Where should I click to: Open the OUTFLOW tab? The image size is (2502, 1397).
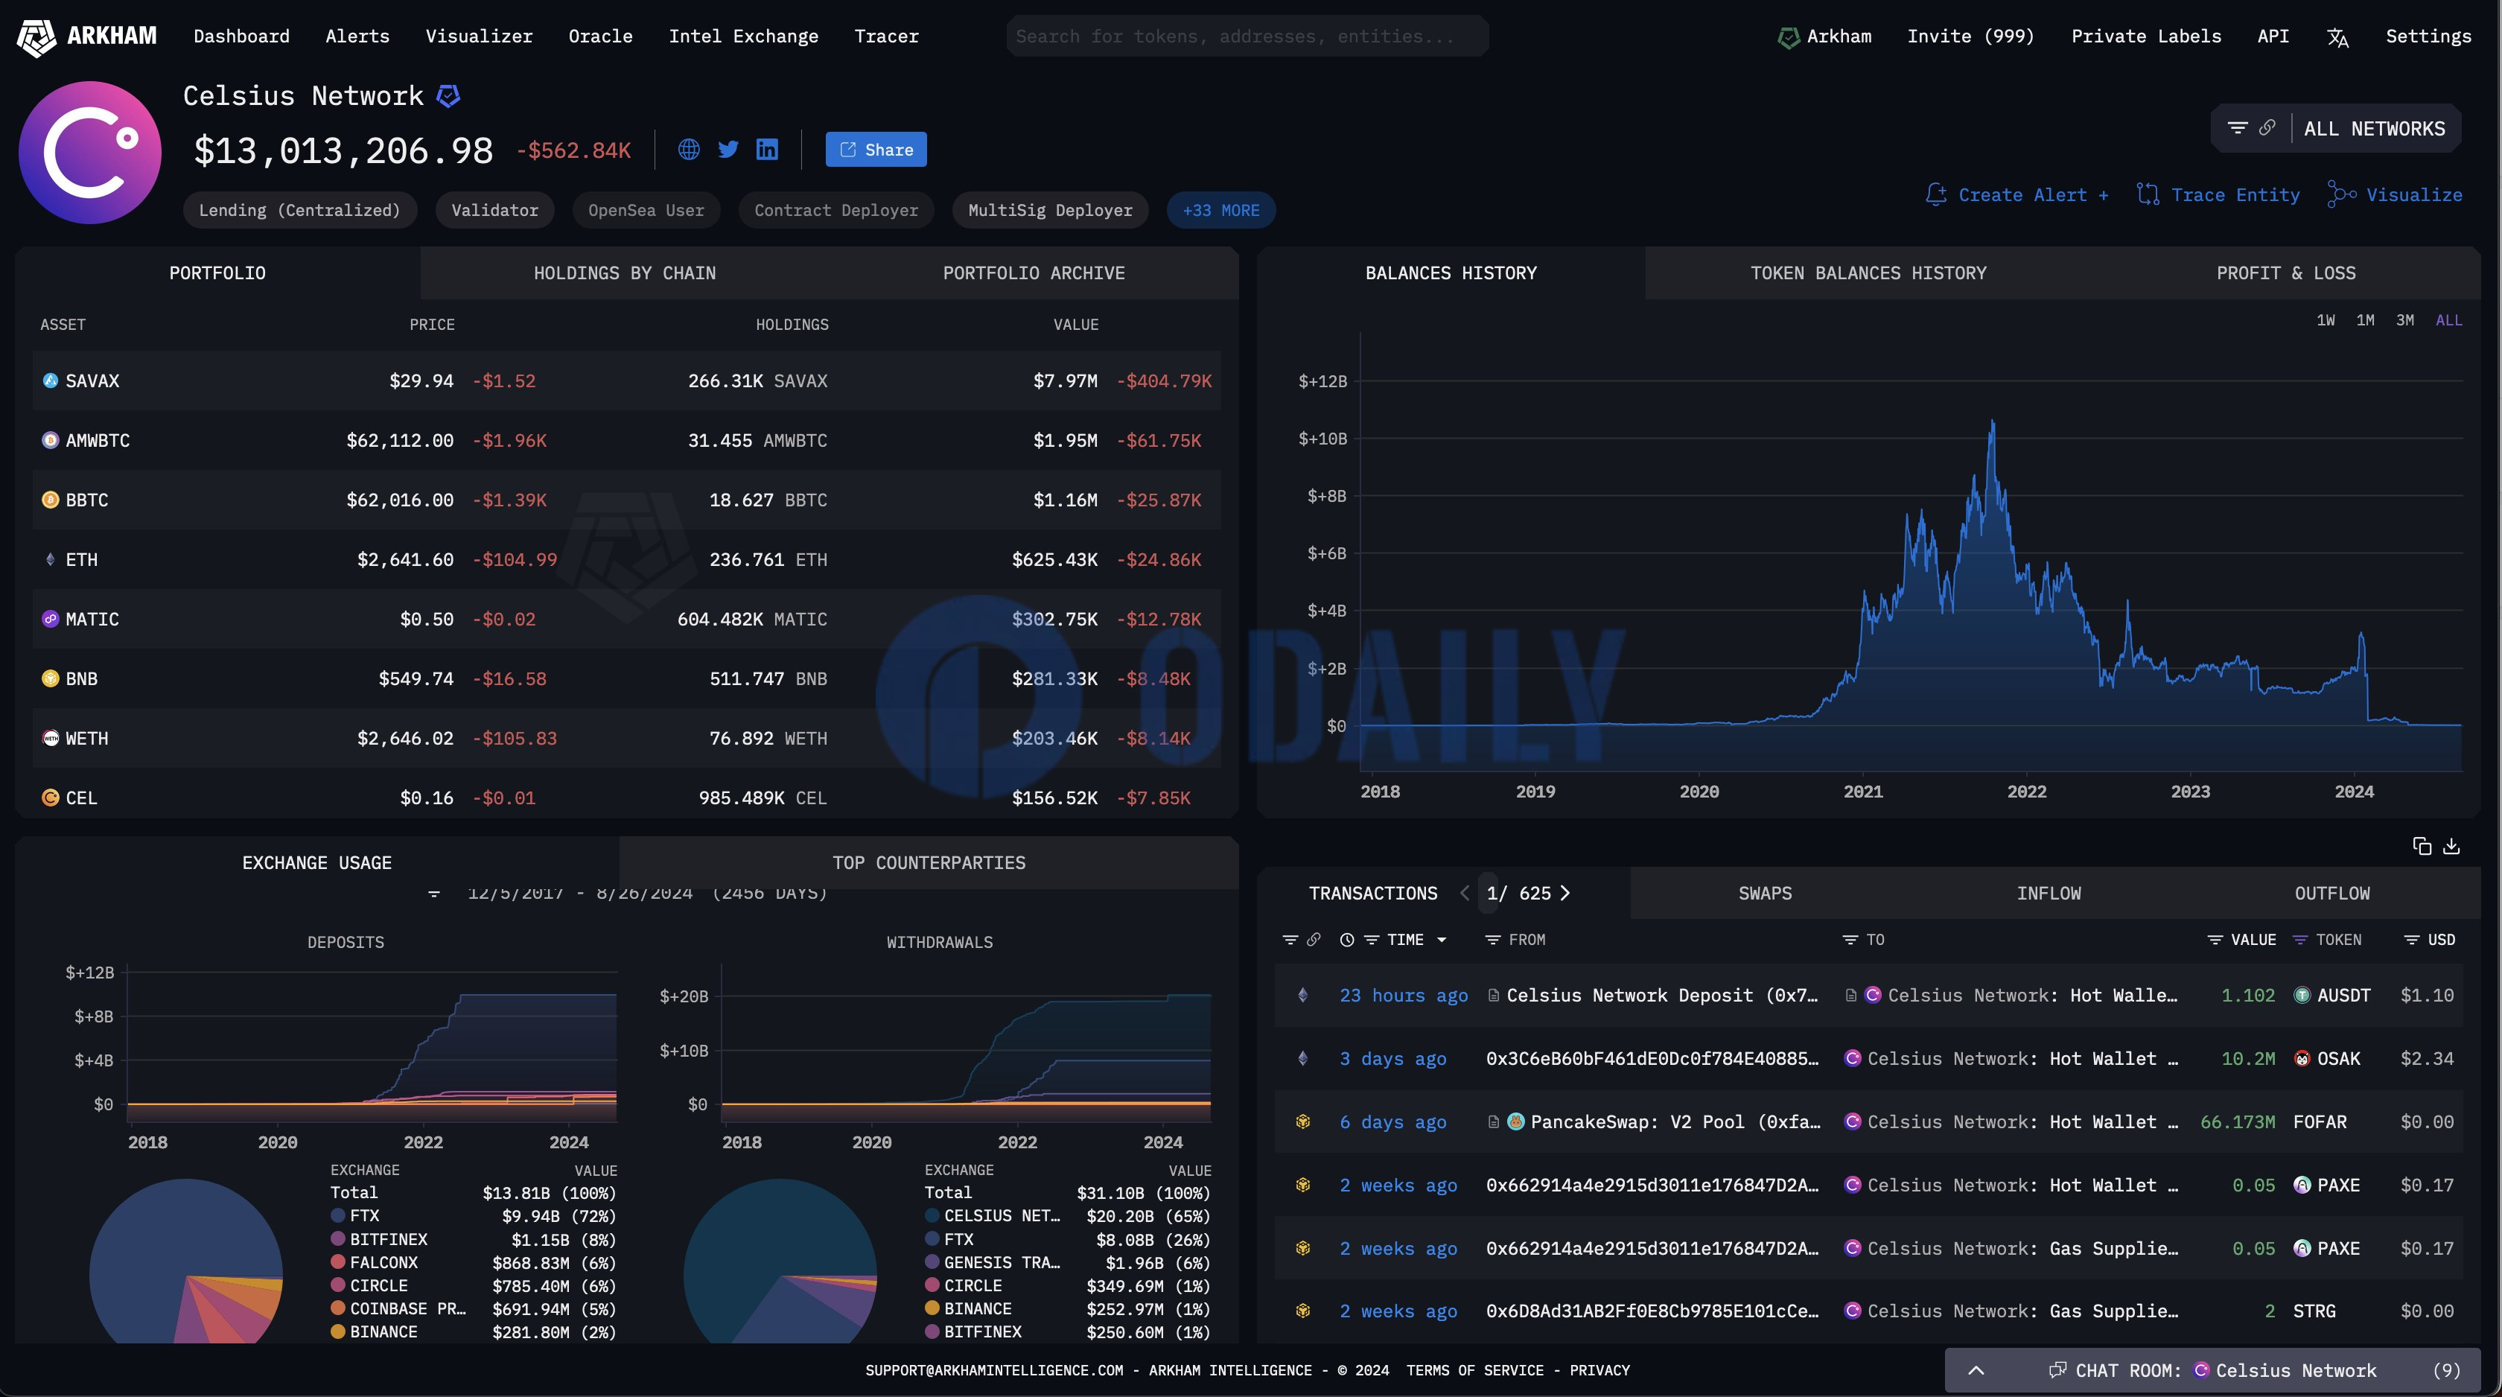click(x=2332, y=893)
